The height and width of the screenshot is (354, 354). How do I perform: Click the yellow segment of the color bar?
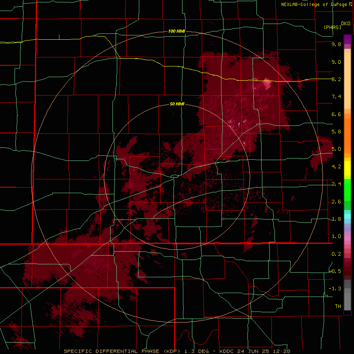347,168
